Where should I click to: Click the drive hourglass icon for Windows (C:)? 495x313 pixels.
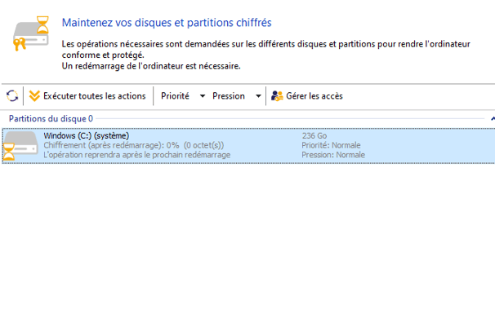(x=20, y=146)
